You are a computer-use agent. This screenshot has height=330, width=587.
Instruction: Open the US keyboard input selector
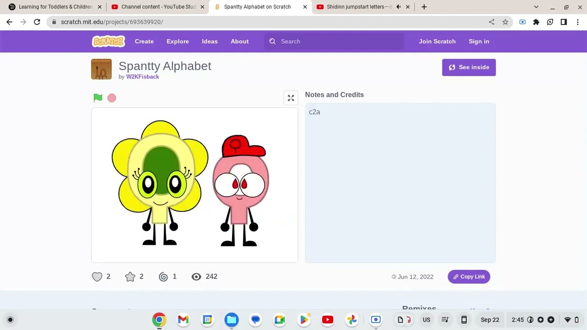pyautogui.click(x=426, y=320)
